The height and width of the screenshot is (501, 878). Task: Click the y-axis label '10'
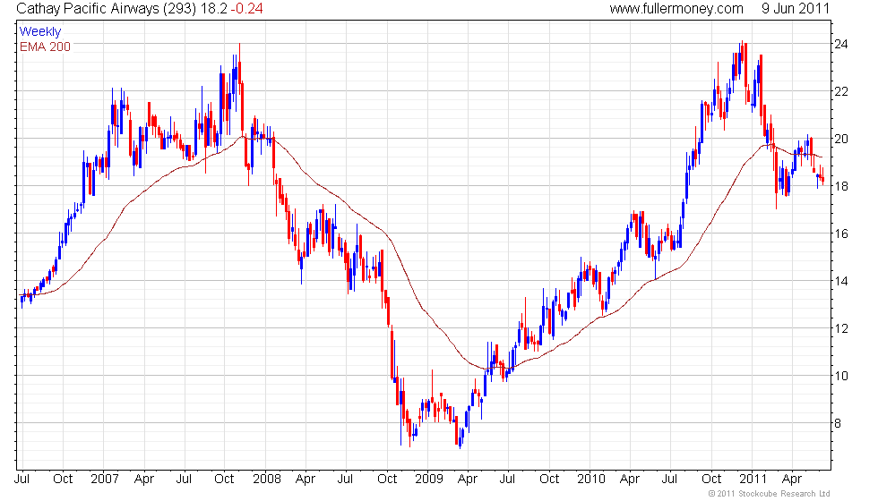(x=841, y=376)
